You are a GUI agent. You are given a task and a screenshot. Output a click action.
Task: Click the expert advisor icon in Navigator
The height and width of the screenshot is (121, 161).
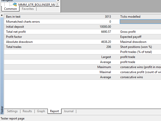pyautogui.click(x=15, y=5)
